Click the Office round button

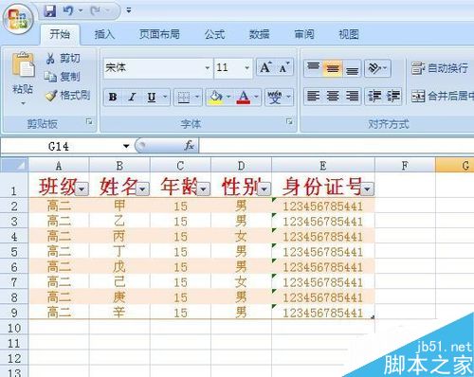pyautogui.click(x=18, y=18)
